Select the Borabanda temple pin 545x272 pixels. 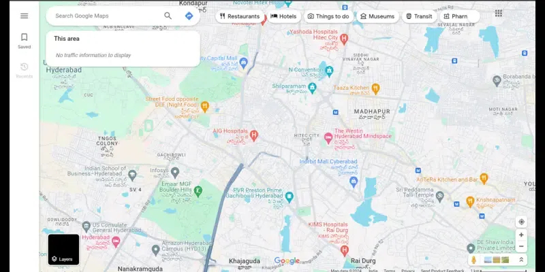coord(497,80)
